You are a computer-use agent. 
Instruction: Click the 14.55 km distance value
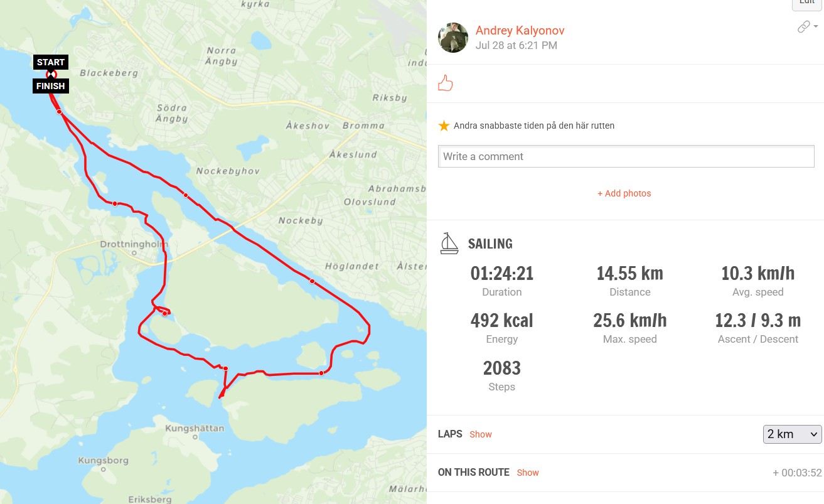coord(629,274)
